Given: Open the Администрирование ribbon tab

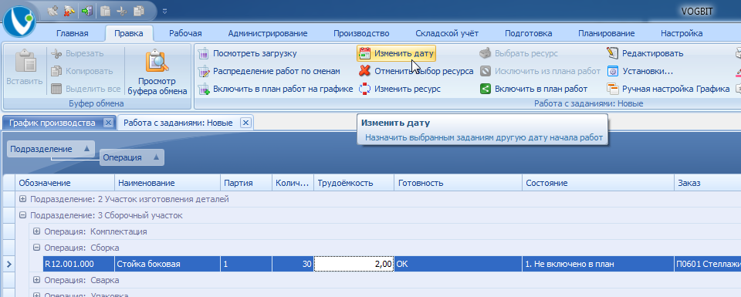Looking at the screenshot, I should (268, 33).
